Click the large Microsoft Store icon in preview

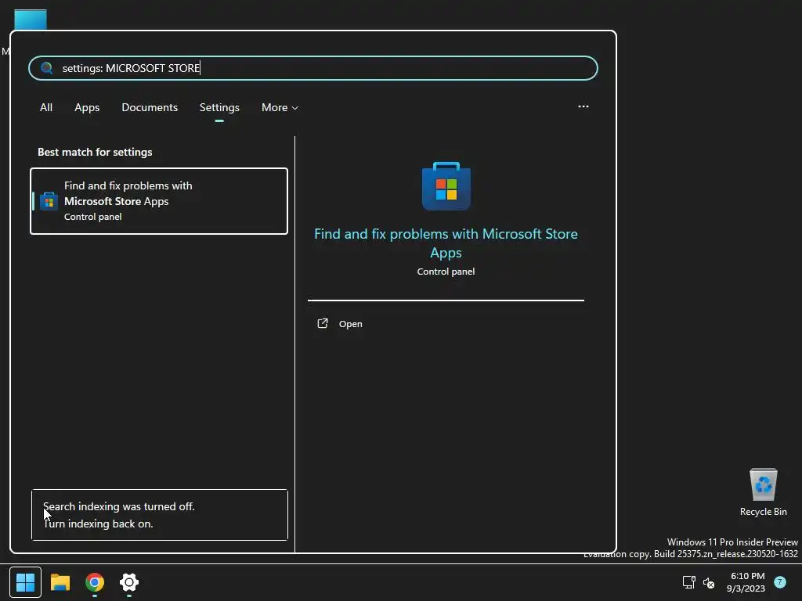(x=446, y=186)
